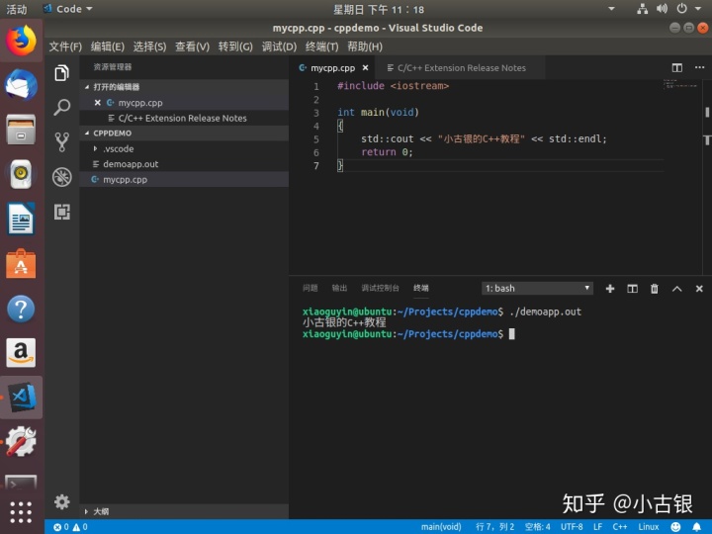Viewport: 712px width, 534px height.
Task: Maximize the panel with up chevron
Action: 676,289
